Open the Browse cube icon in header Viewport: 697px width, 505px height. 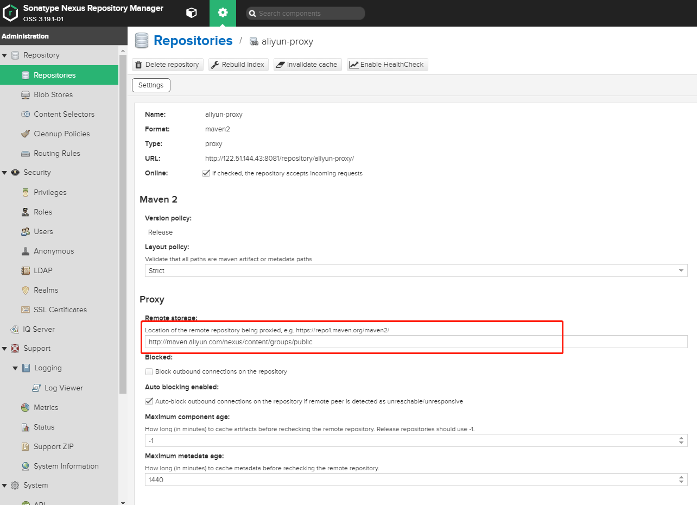(x=191, y=13)
